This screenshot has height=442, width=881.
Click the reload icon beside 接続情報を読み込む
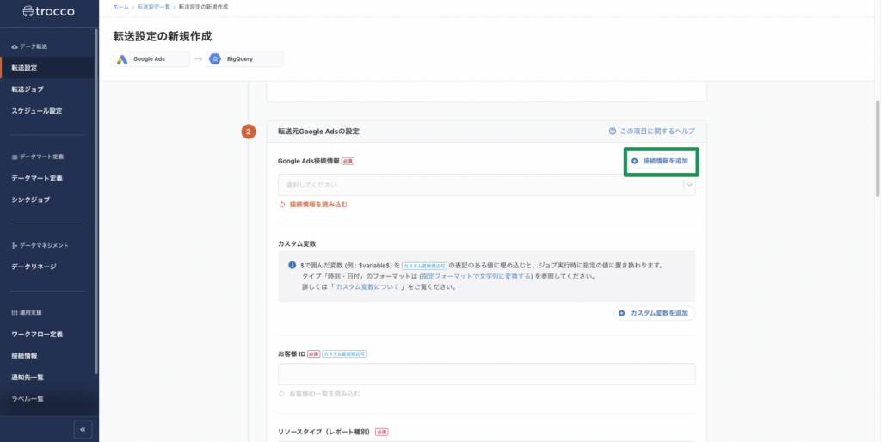pyautogui.click(x=281, y=205)
